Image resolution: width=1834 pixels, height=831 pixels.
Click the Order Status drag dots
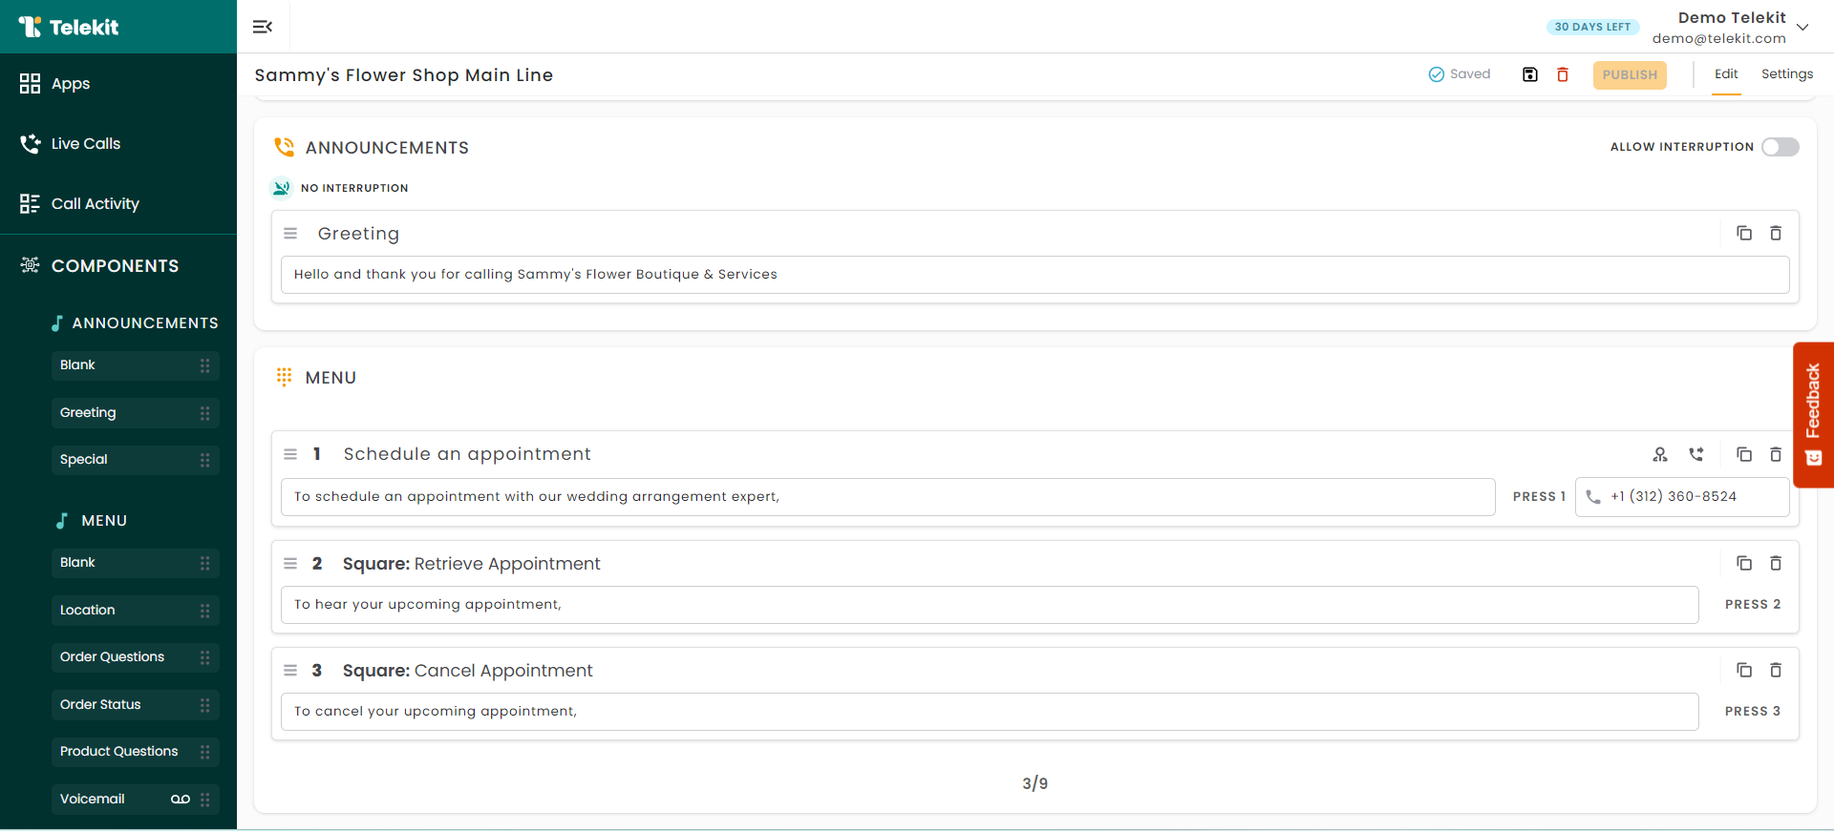click(205, 705)
